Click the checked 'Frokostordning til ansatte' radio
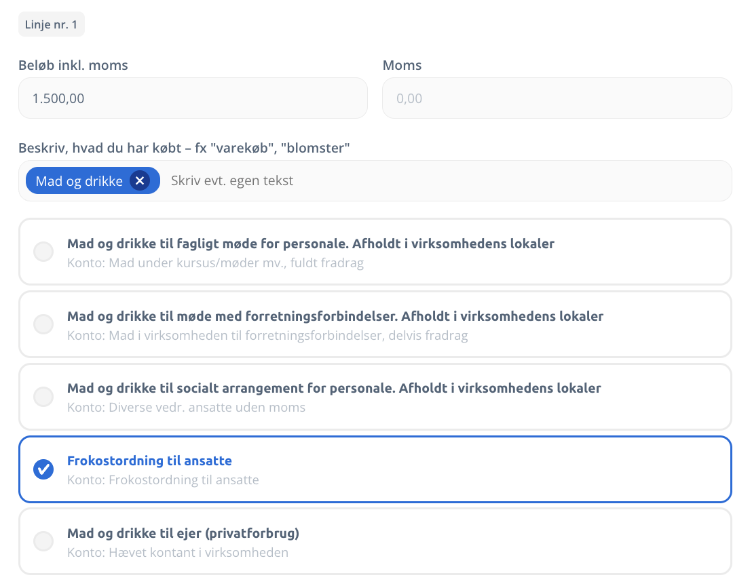Screen dimensions: 752x586 (43, 469)
